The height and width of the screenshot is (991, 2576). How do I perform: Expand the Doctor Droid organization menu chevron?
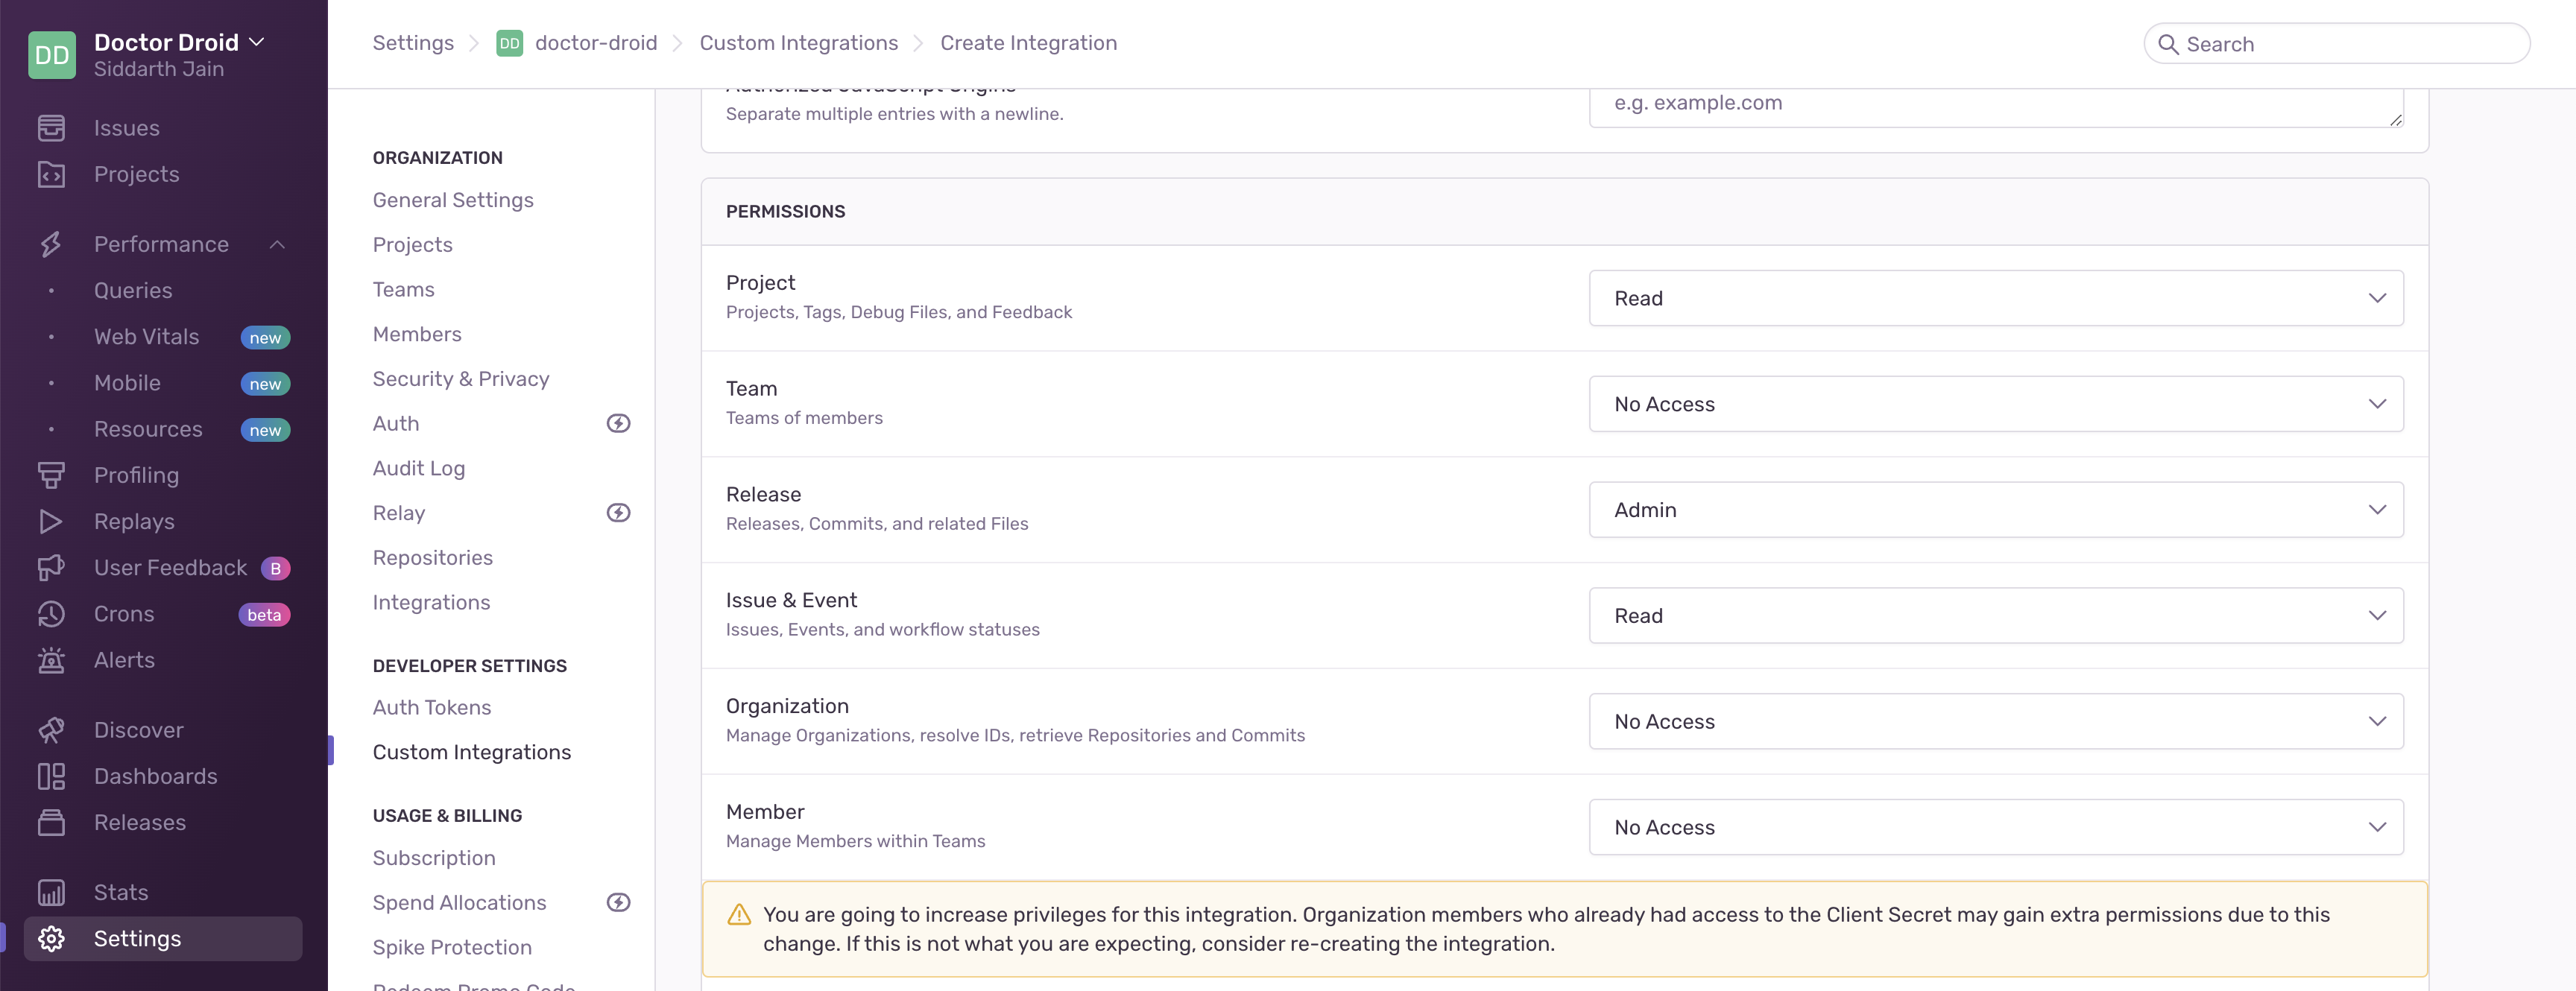click(x=257, y=42)
